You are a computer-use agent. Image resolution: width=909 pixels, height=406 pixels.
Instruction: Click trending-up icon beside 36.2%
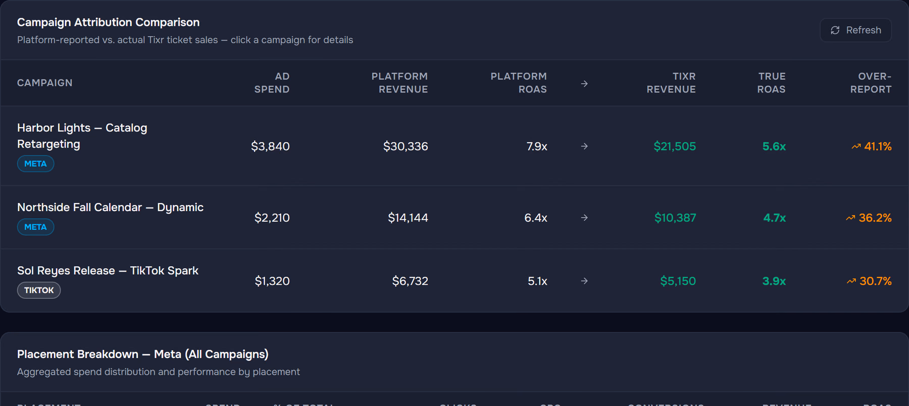(x=850, y=218)
